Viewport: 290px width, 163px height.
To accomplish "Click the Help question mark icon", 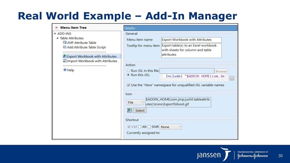I will pyautogui.click(x=65, y=70).
